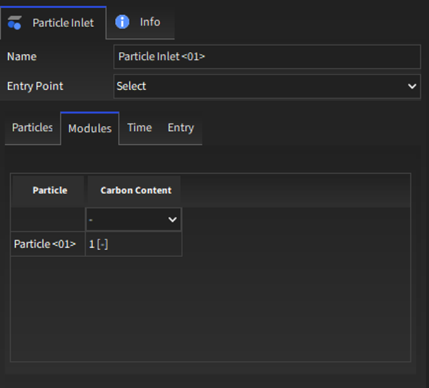429x388 pixels.
Task: Edit the Name field Particle Inlet <01>
Action: tap(267, 57)
